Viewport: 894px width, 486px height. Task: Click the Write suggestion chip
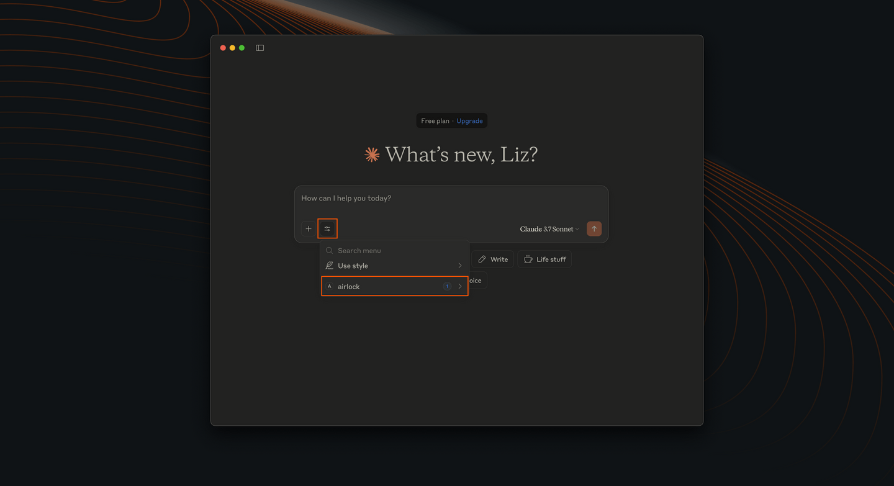point(492,259)
